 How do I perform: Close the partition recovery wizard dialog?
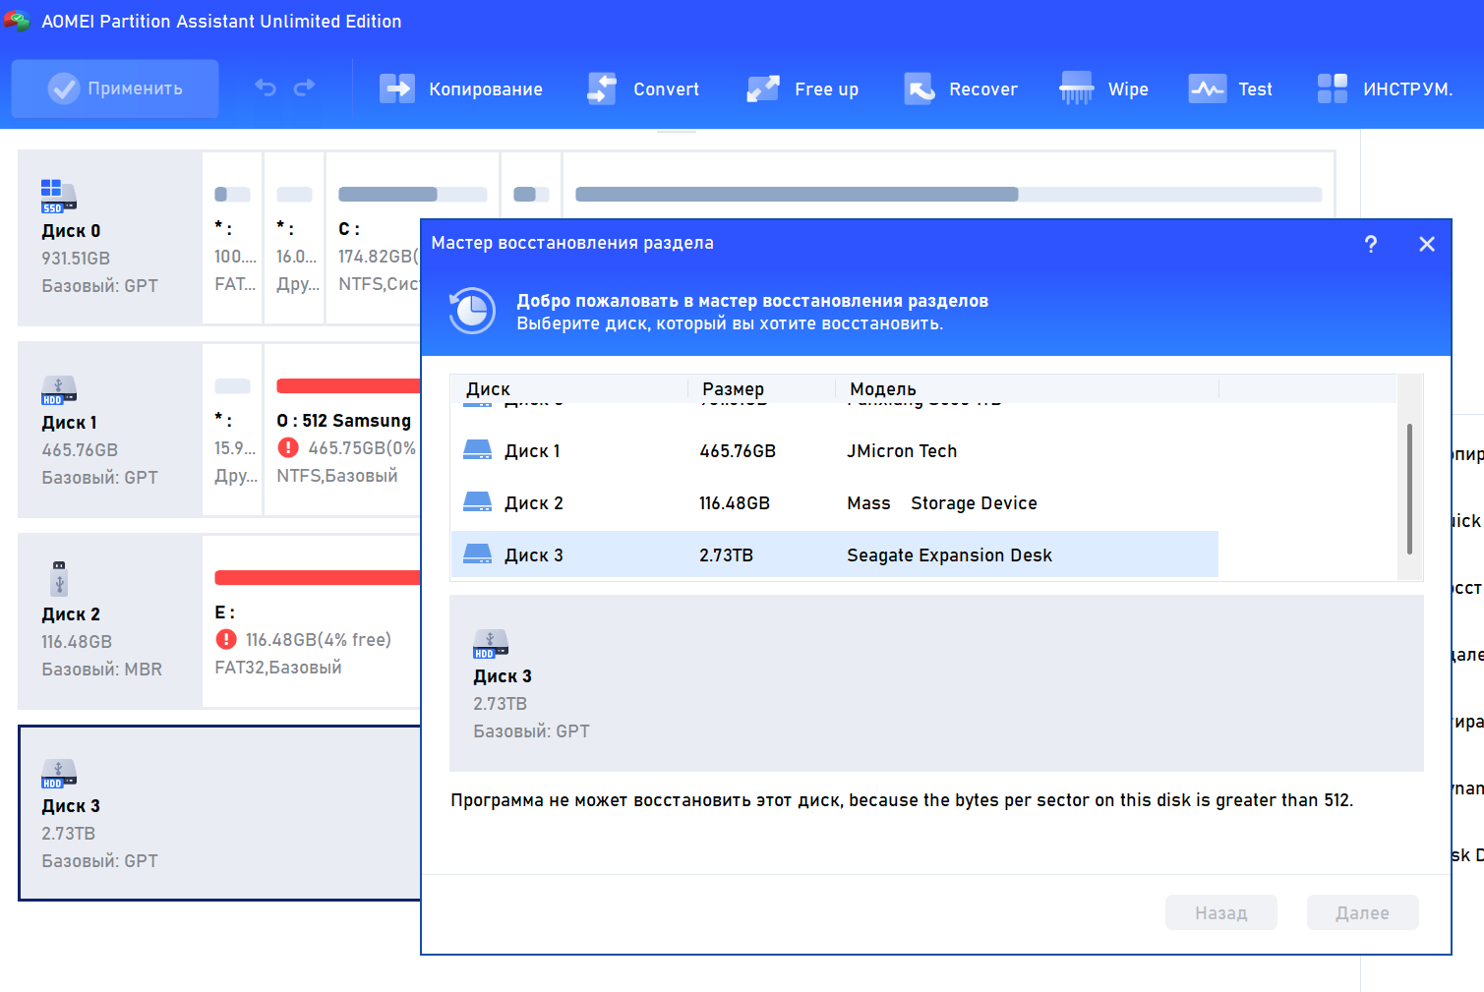coord(1427,244)
